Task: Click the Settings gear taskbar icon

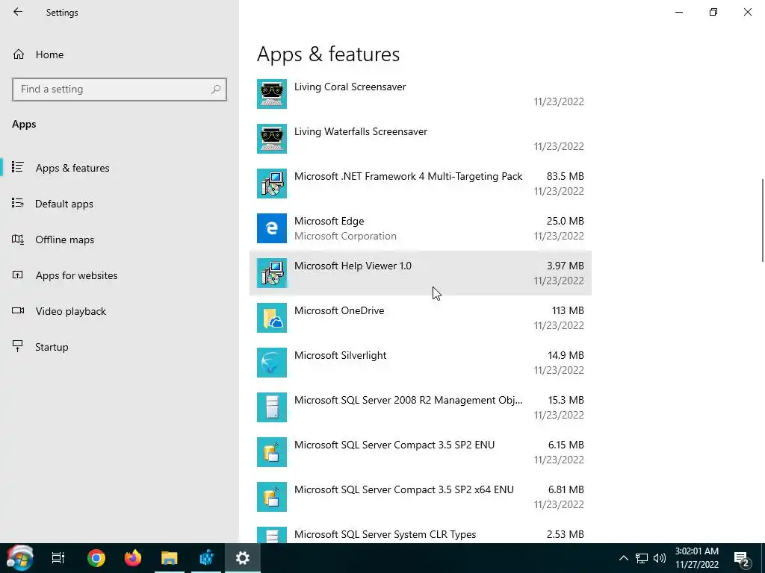Action: (x=243, y=558)
